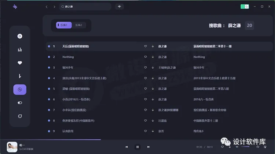This screenshot has width=275, height=154.
Task: Download song number 4
Action: (x=153, y=78)
